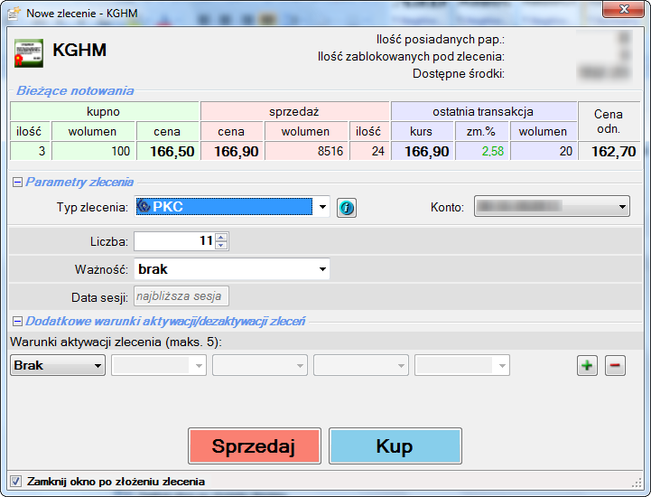Click sprzedaż ilość value 24
This screenshot has width=651, height=497.
click(369, 151)
